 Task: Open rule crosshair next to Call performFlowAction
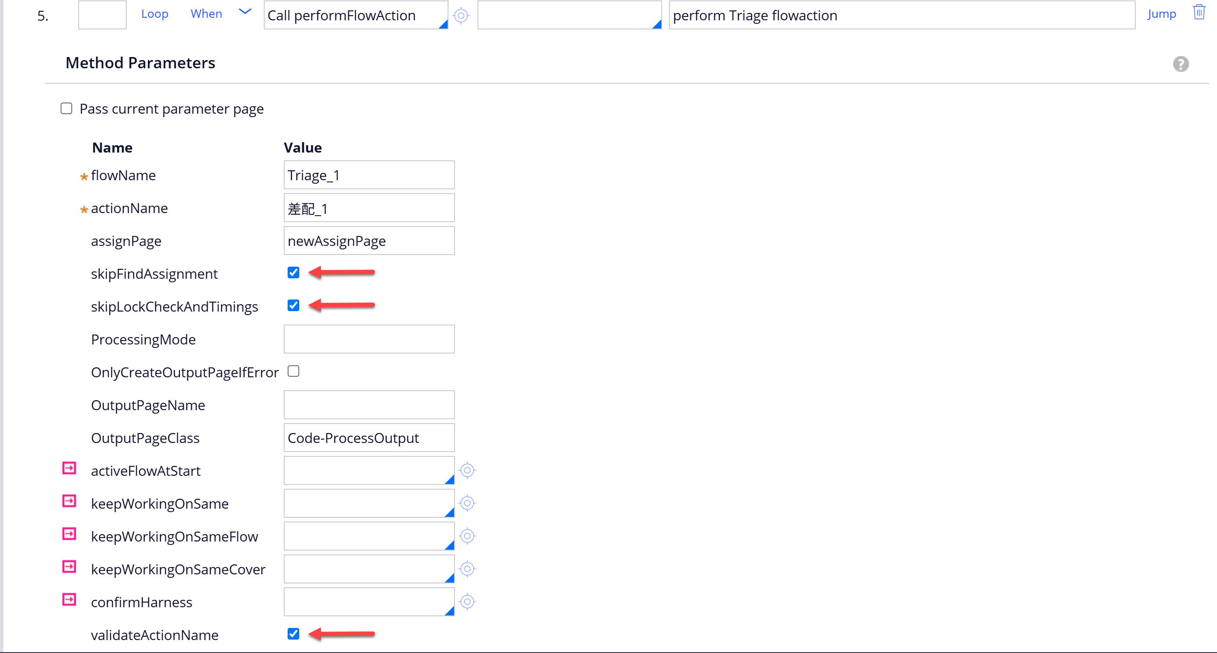(x=461, y=16)
